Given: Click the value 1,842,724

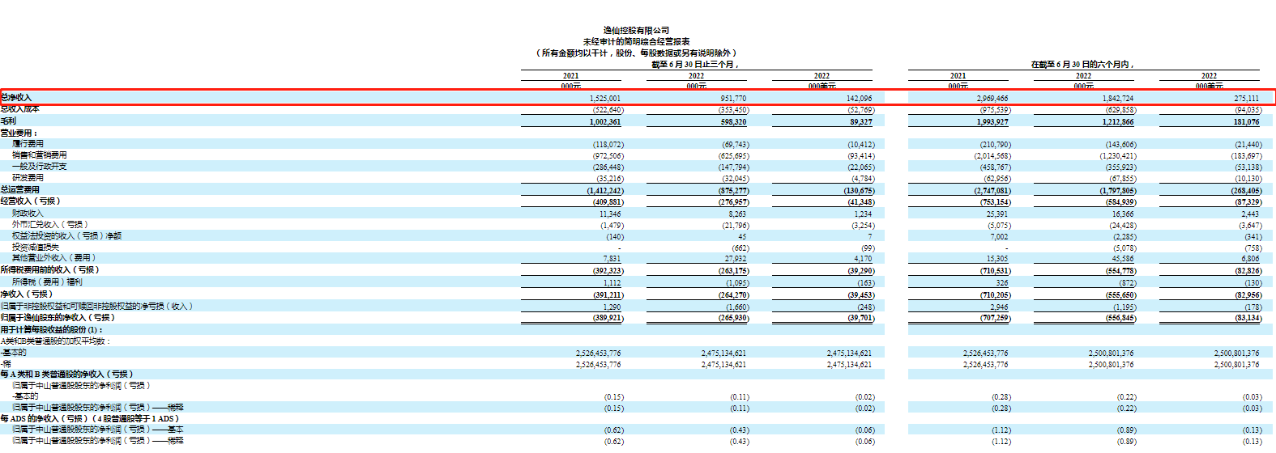Looking at the screenshot, I should tap(1118, 98).
